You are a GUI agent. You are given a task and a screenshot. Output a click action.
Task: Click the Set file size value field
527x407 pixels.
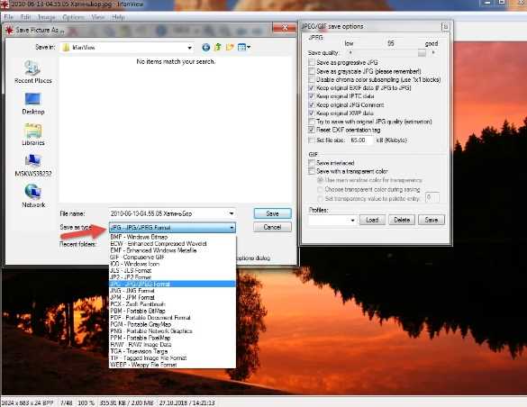point(361,140)
